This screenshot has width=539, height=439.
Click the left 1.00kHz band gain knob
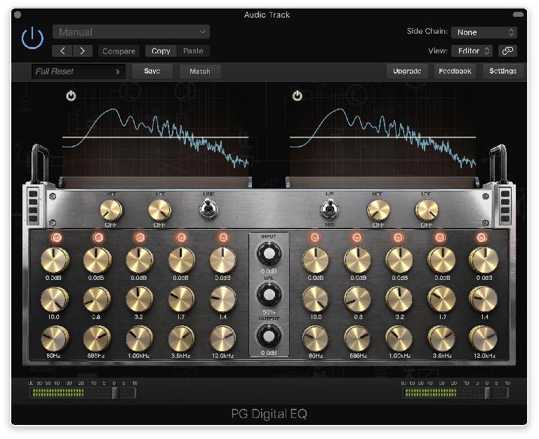139,260
